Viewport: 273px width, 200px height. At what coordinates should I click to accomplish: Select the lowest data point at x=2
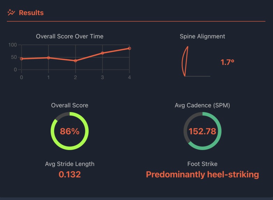click(x=75, y=61)
